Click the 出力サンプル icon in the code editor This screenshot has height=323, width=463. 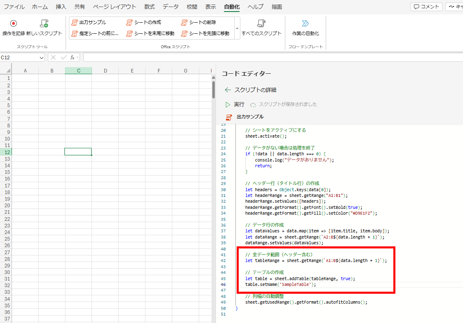pyautogui.click(x=228, y=117)
